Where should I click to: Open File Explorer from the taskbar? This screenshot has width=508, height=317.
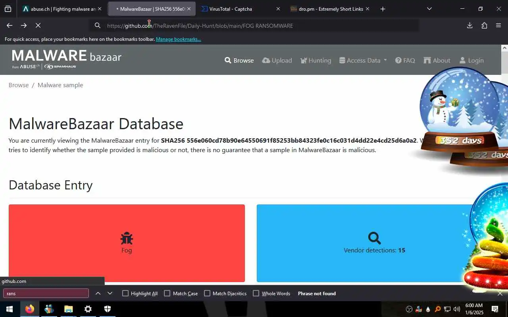[68, 309]
